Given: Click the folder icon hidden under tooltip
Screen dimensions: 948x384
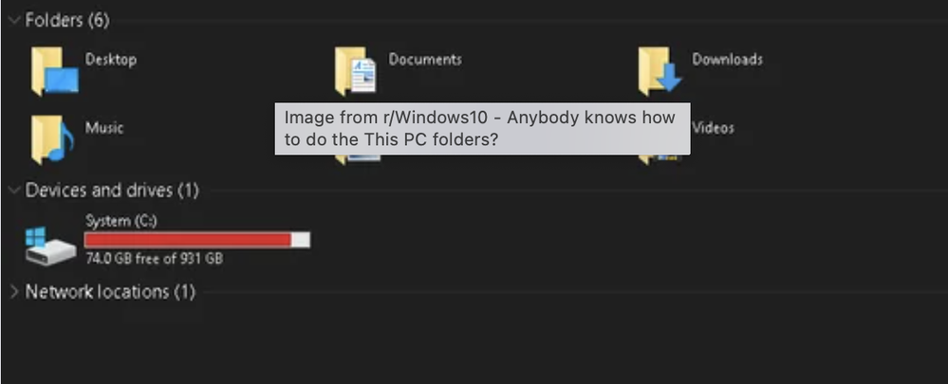Looking at the screenshot, I should pos(358,159).
